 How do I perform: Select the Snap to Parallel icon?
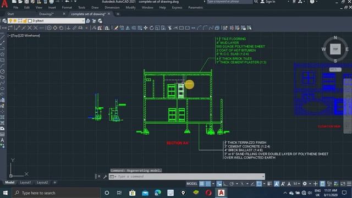pos(74,28)
